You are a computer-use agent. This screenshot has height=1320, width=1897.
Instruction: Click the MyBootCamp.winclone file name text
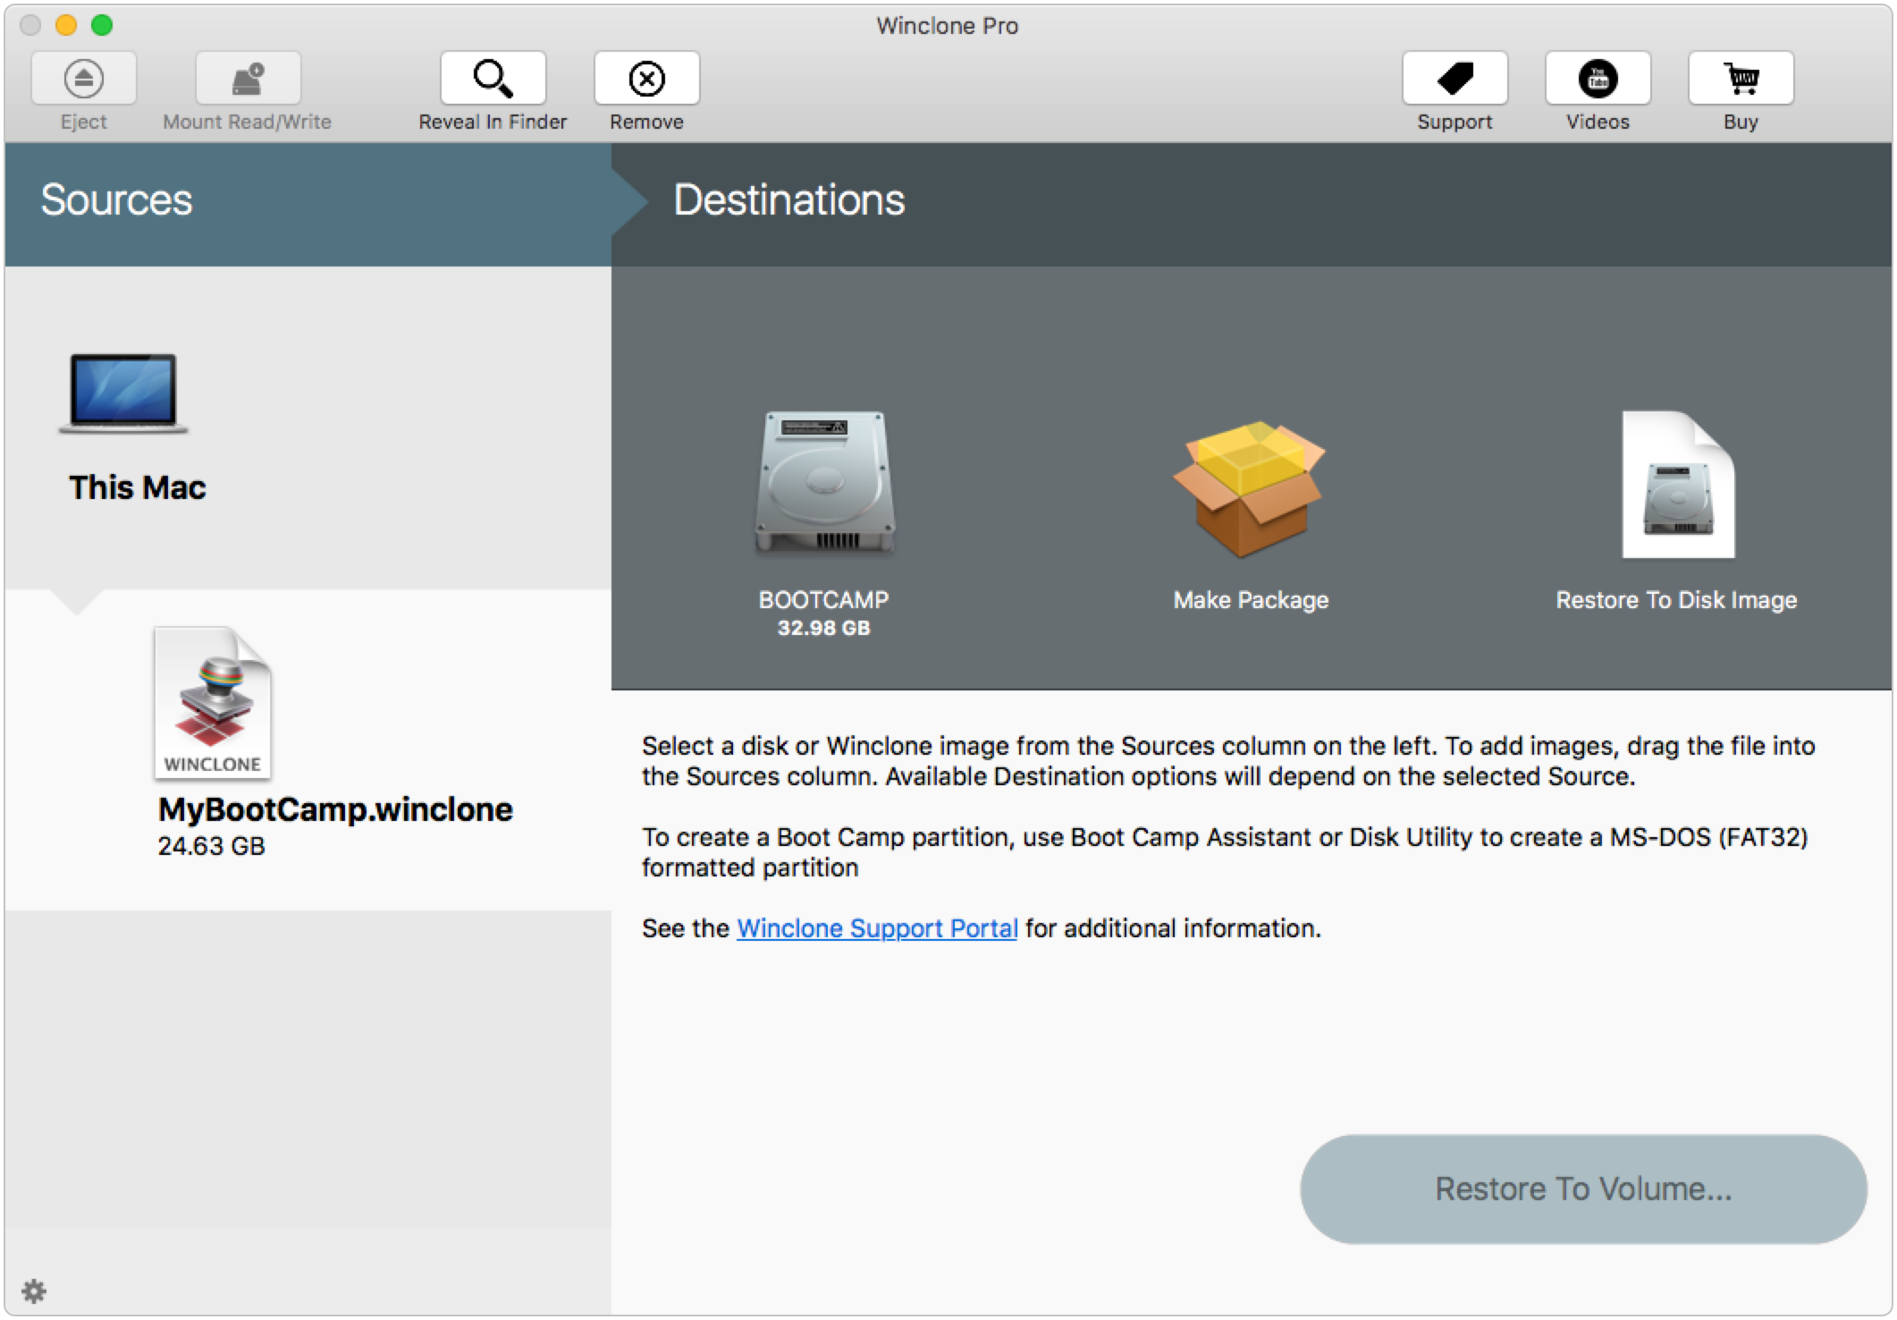[335, 809]
